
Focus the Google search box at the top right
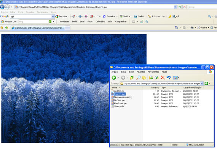202,7
